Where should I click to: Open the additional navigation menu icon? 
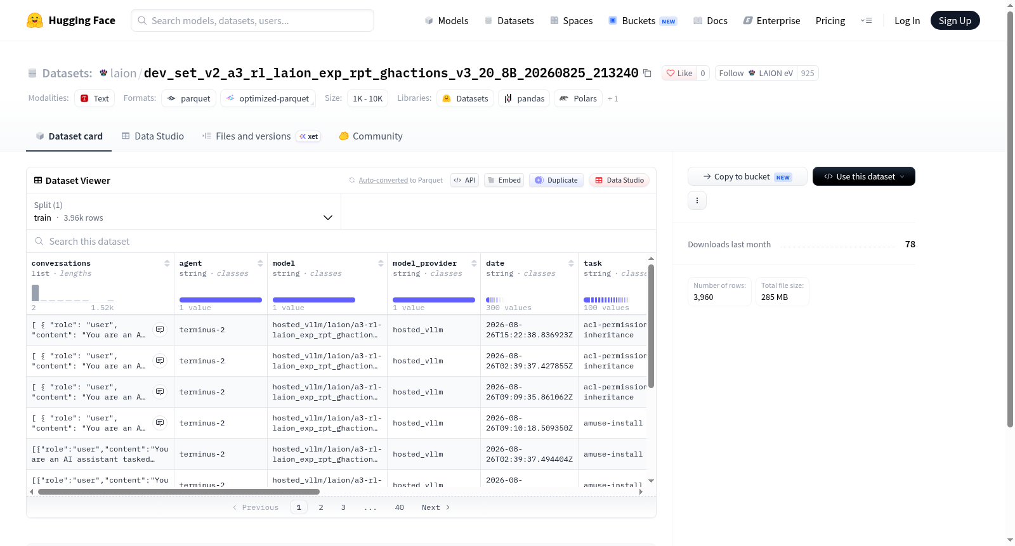point(866,21)
